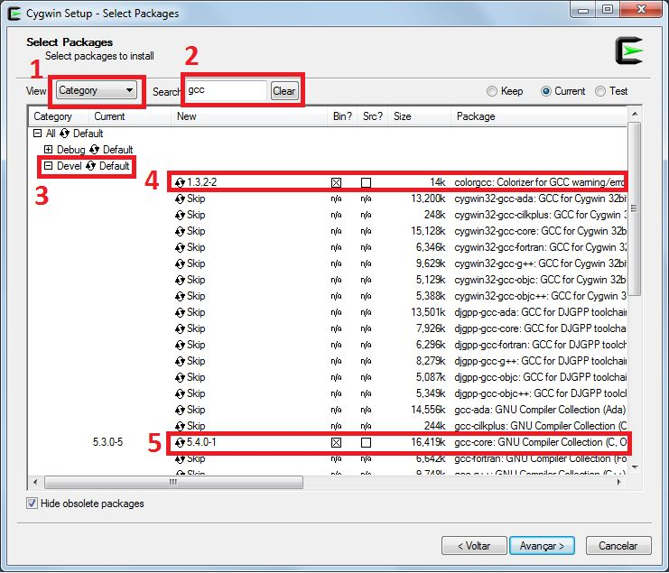Toggle Bin checkbox for colorgcc

tap(336, 183)
